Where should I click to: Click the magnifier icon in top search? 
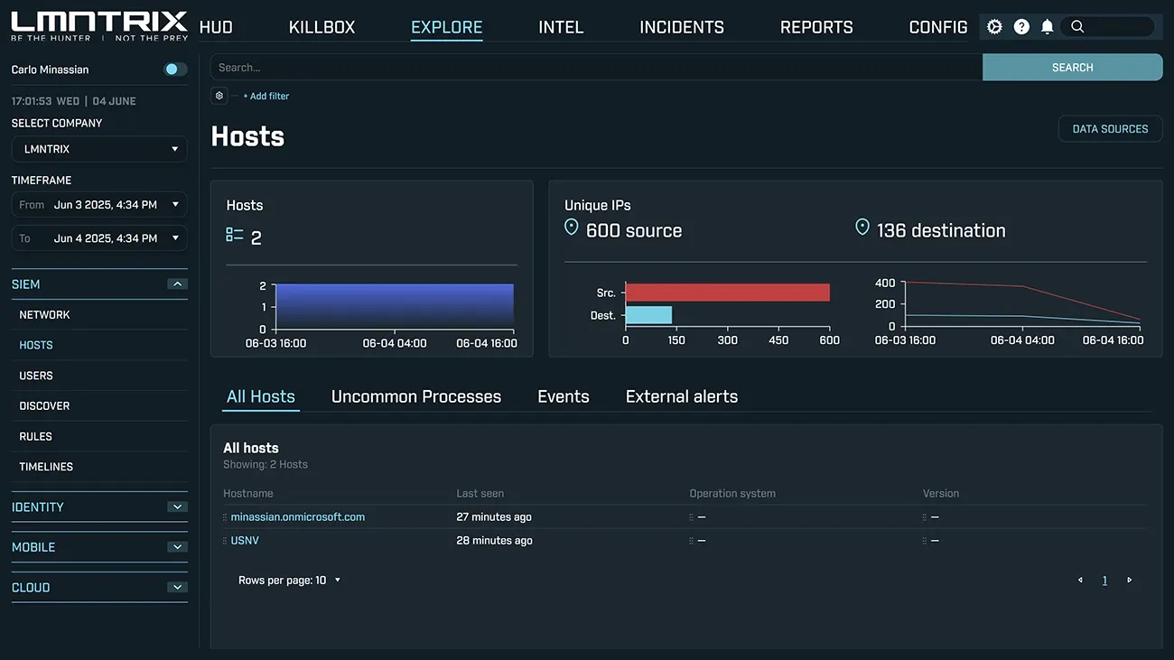[x=1077, y=27]
